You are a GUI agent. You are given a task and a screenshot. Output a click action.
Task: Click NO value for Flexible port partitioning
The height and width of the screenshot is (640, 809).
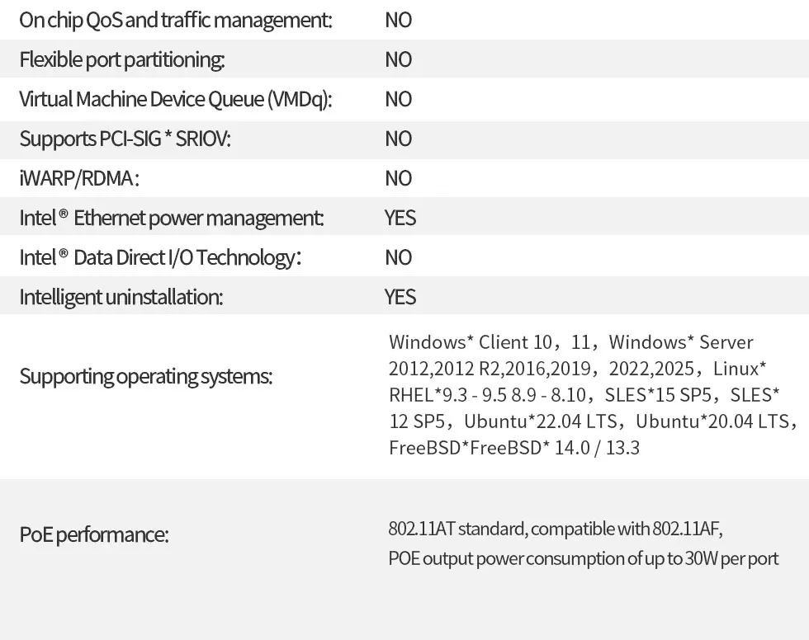tap(399, 59)
